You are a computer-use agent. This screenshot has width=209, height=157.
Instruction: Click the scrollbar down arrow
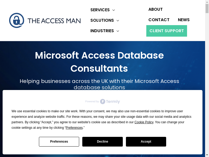point(207,155)
